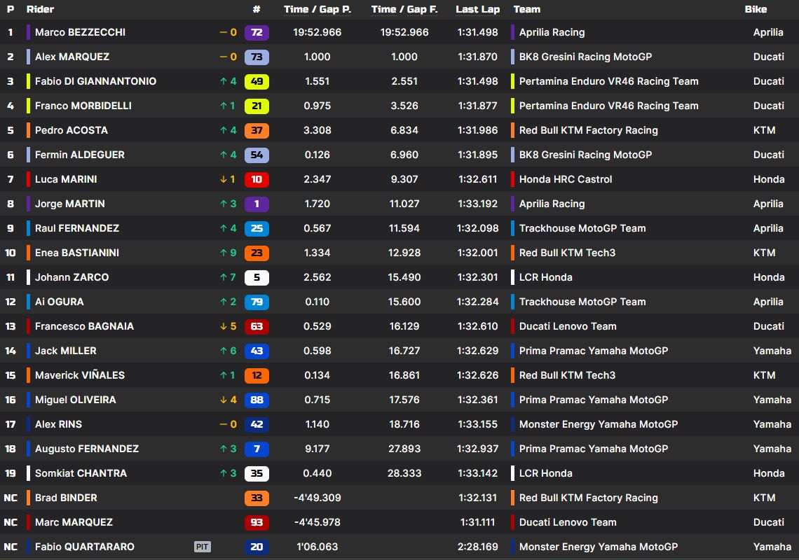The image size is (799, 560).
Task: Click the '#' number column header
Action: 257,9
